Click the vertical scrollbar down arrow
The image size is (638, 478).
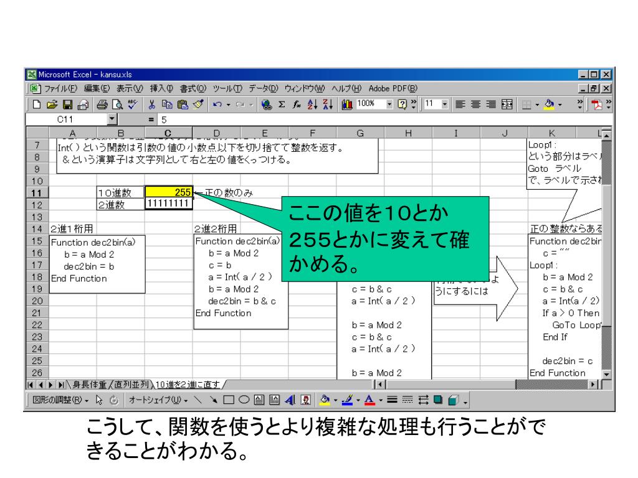click(607, 374)
